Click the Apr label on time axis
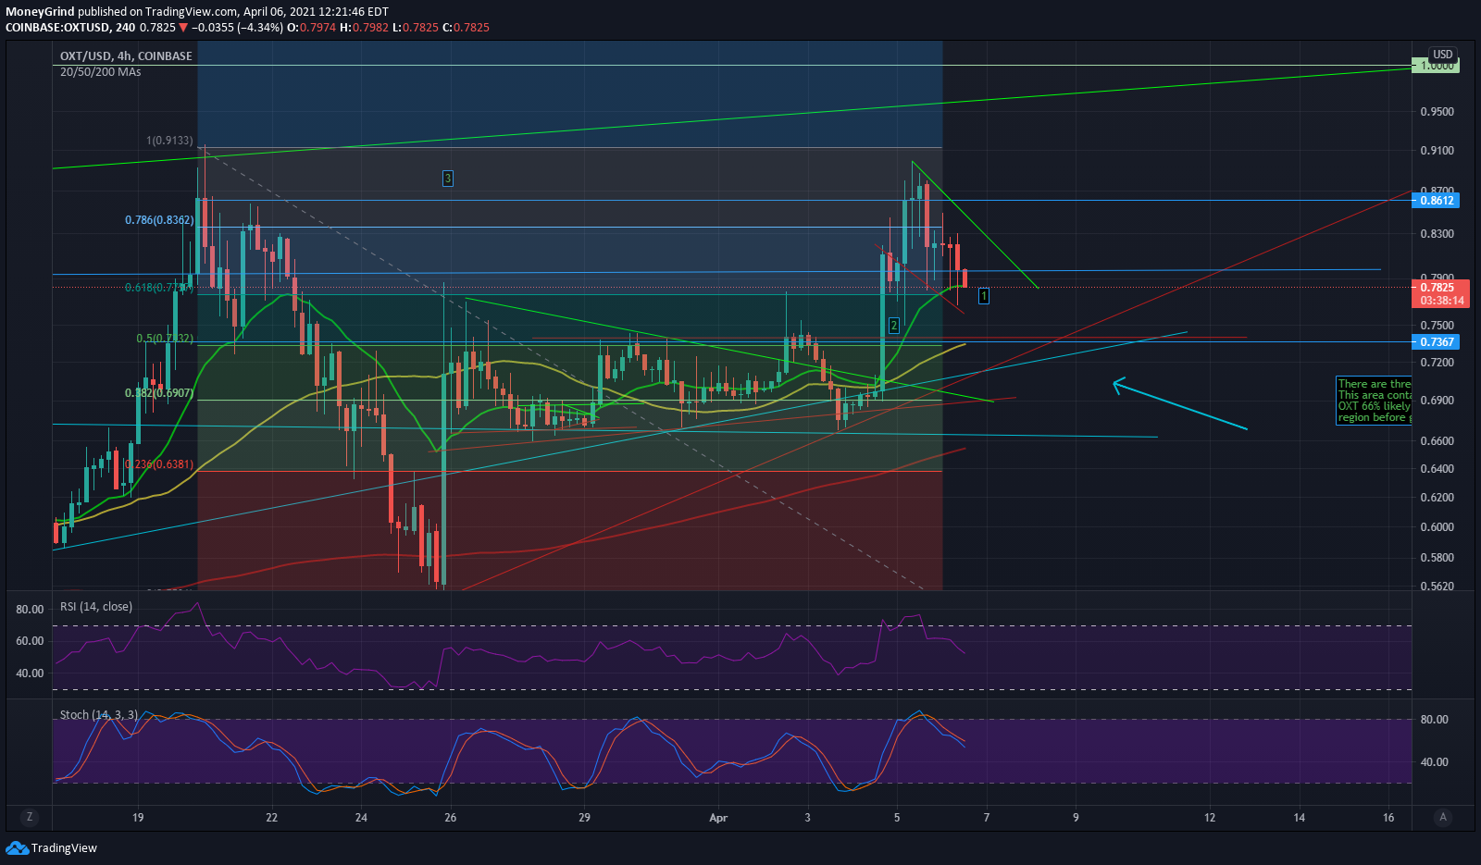This screenshot has height=865, width=1481. tap(718, 817)
